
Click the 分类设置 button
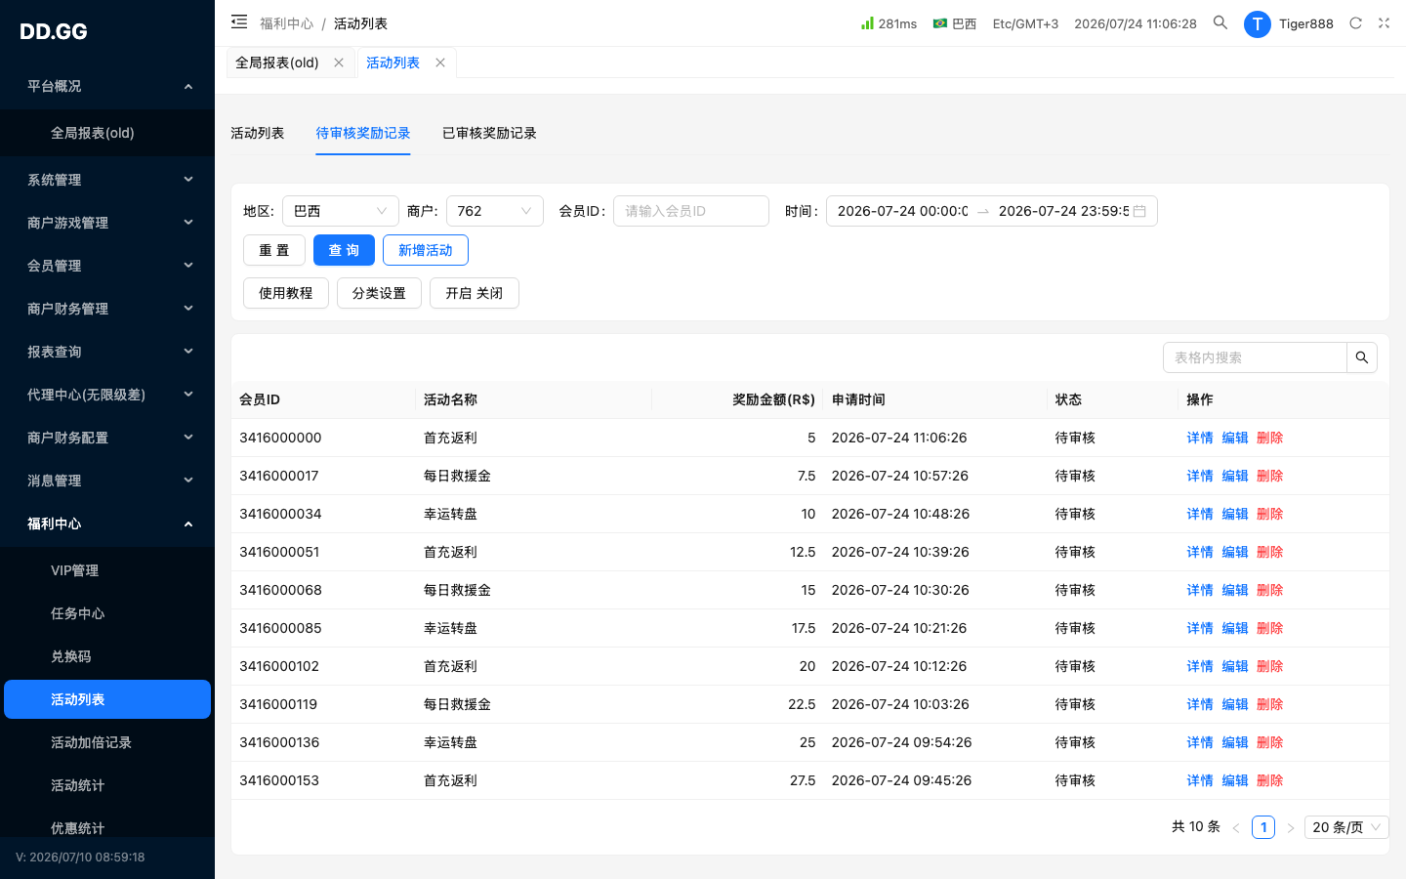click(x=379, y=293)
